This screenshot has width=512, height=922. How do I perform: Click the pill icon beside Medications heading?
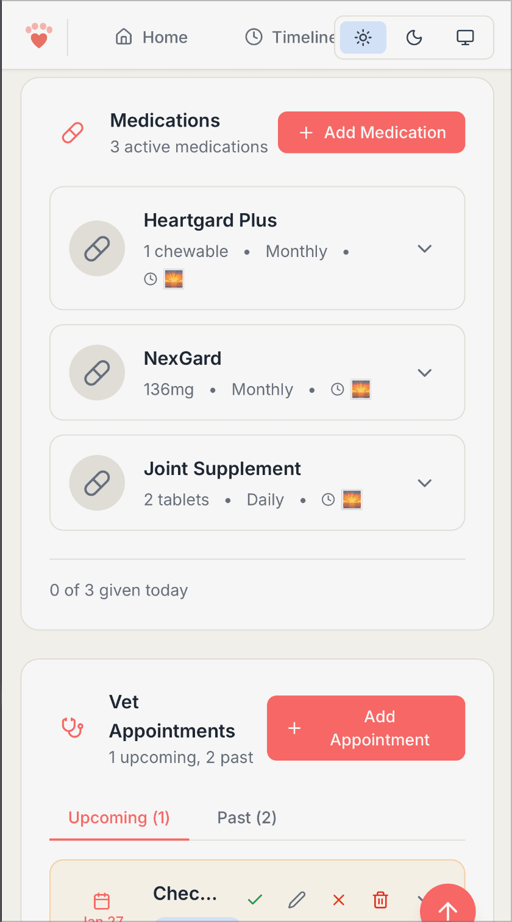click(73, 132)
